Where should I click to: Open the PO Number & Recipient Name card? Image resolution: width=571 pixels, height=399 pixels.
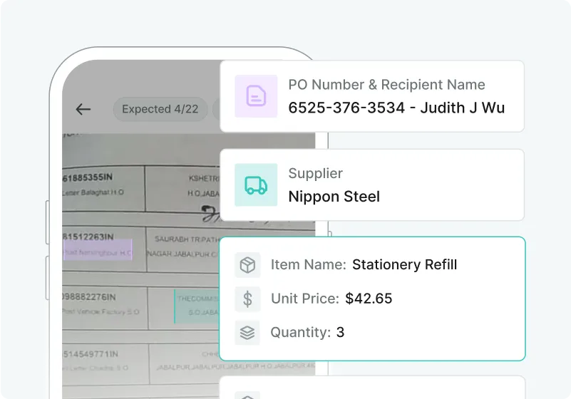coord(372,96)
